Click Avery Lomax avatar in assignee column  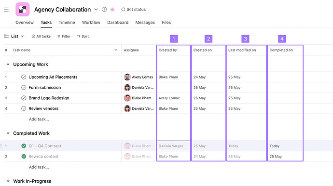127,77
